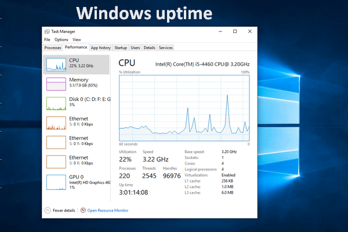The width and height of the screenshot is (348, 232).
Task: Click Fewer details label
Action: (64, 210)
